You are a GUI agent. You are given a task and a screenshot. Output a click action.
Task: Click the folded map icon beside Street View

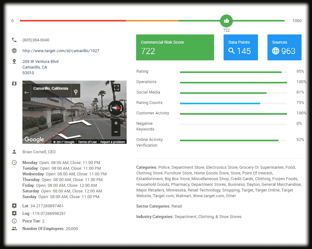[14, 83]
